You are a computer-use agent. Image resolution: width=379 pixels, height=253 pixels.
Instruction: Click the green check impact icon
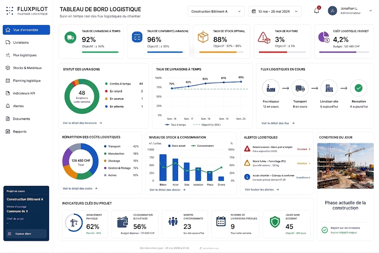325,230
